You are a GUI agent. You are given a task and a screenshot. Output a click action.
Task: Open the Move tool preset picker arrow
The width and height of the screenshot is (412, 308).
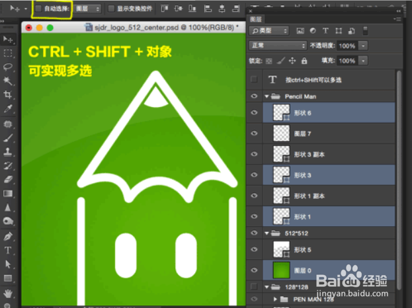coord(26,9)
